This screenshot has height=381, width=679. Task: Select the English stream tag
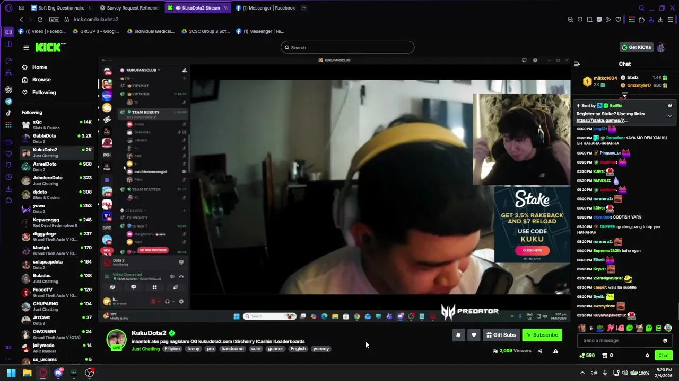pyautogui.click(x=298, y=349)
